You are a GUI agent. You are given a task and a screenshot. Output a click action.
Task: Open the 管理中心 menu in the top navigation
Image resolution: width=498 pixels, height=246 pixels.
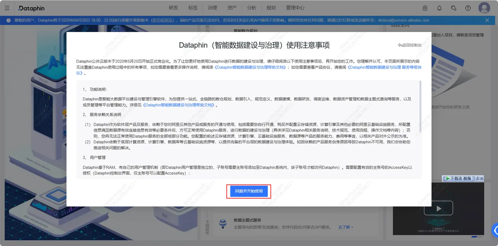295,8
